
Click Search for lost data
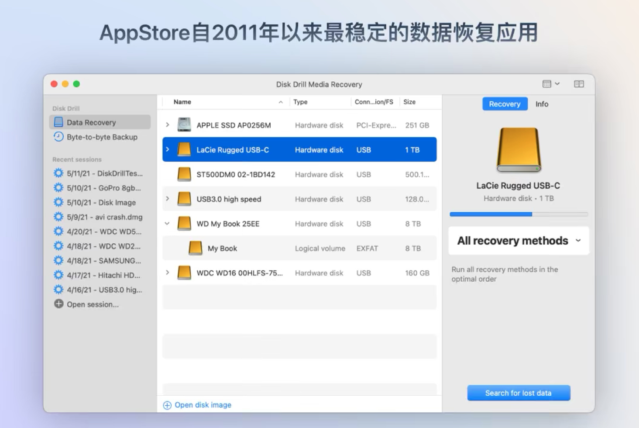coord(518,393)
